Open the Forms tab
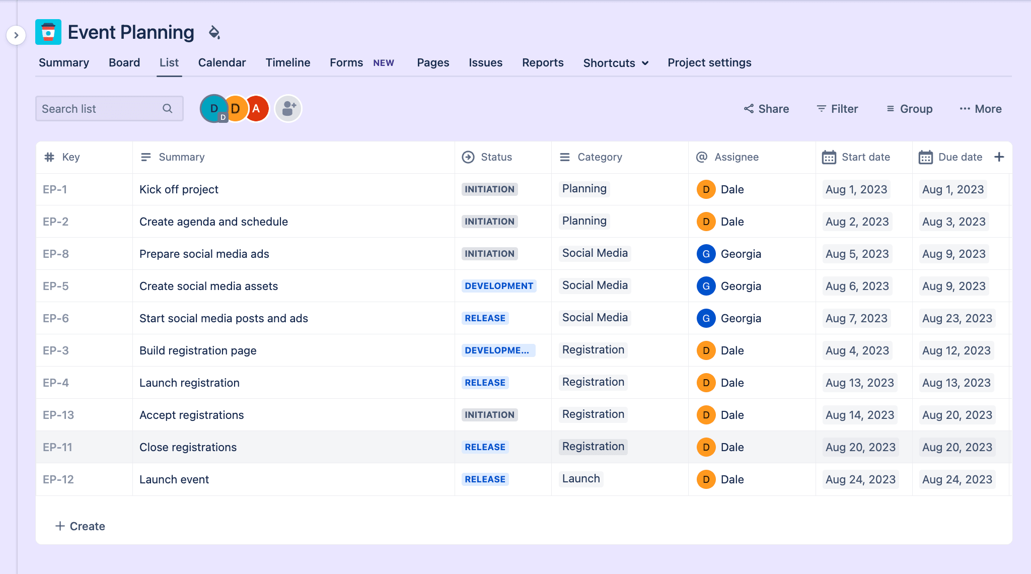Viewport: 1031px width, 574px height. [346, 62]
